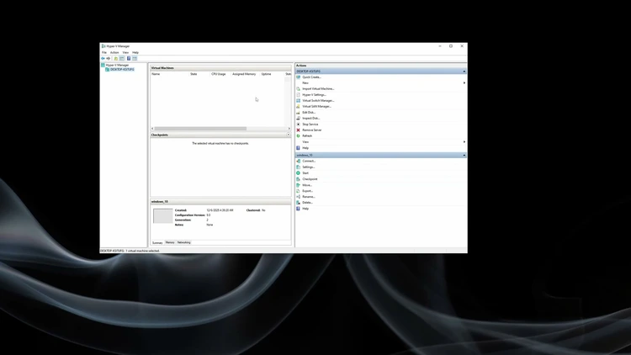Toggle the Show/Hide Console Tree toolbar icon
Image resolution: width=631 pixels, height=355 pixels.
point(121,58)
